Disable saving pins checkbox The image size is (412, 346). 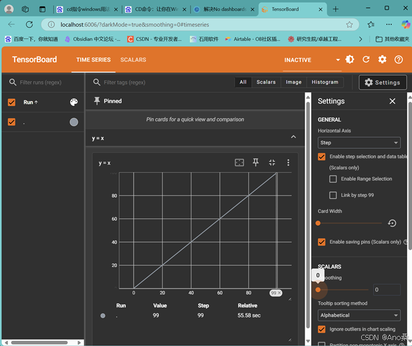[x=322, y=242]
